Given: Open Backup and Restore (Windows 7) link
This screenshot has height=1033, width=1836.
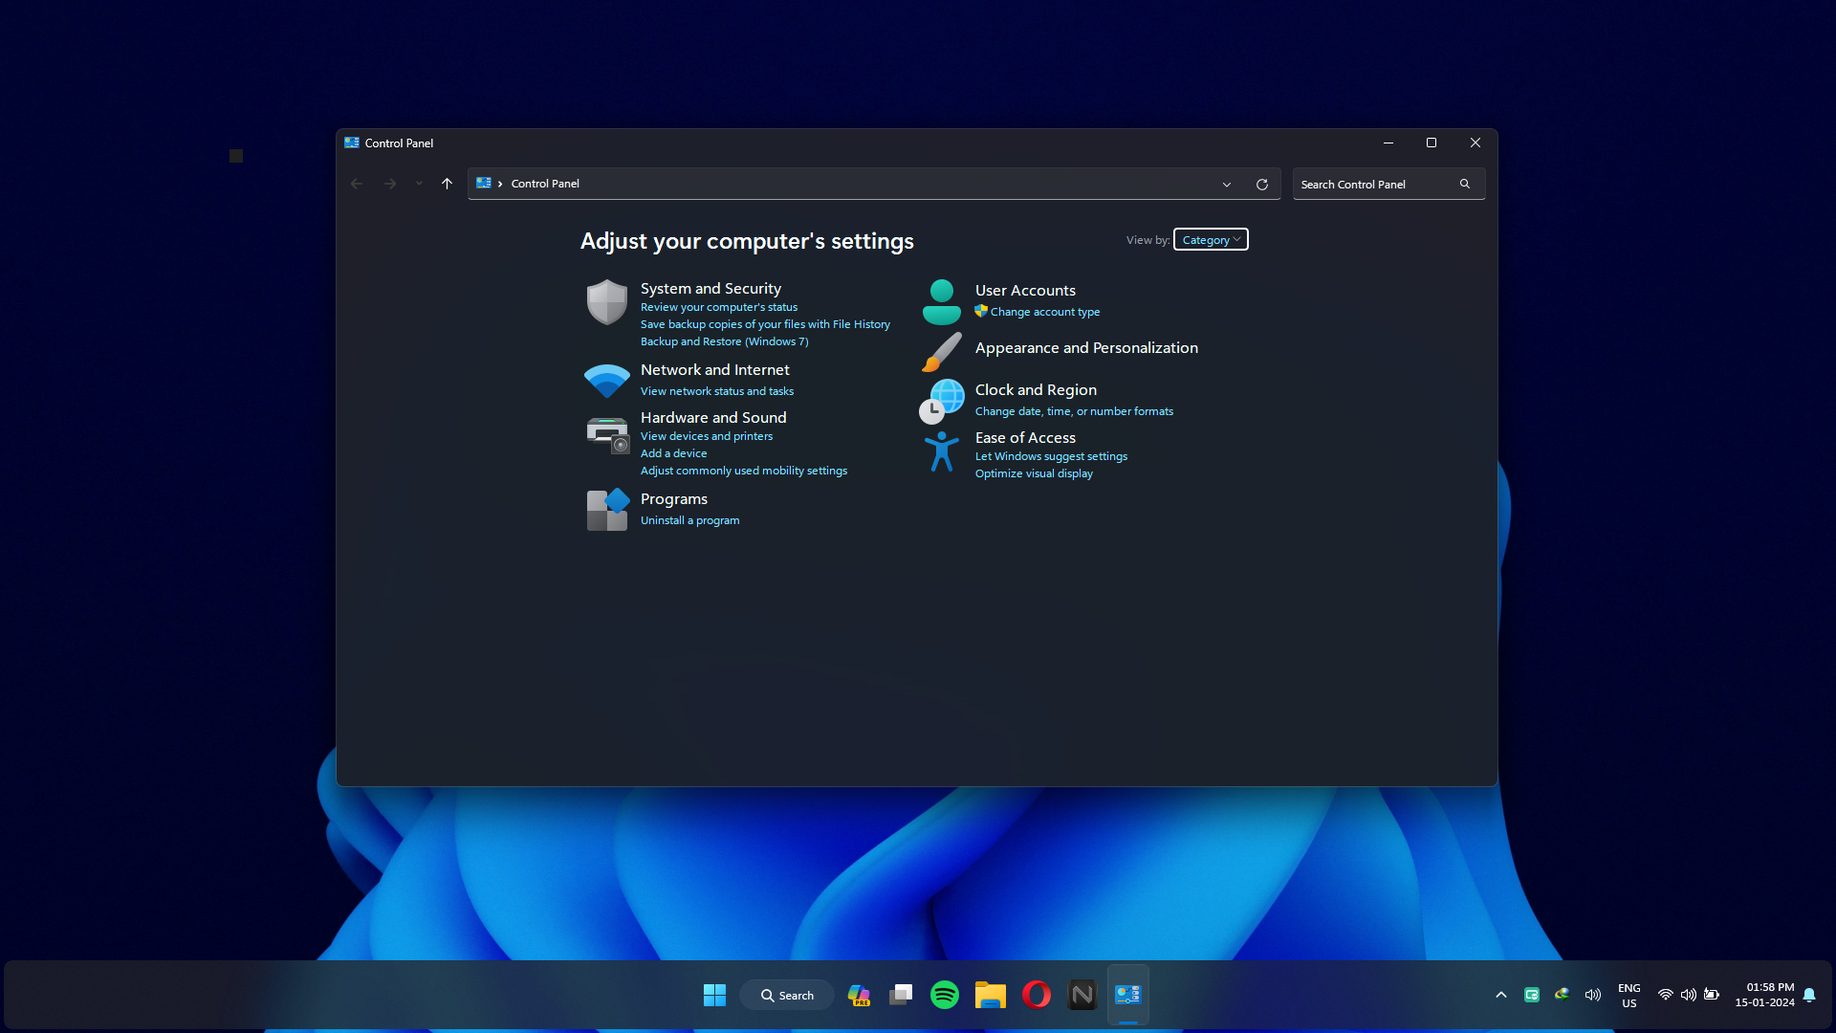Looking at the screenshot, I should pos(724,341).
